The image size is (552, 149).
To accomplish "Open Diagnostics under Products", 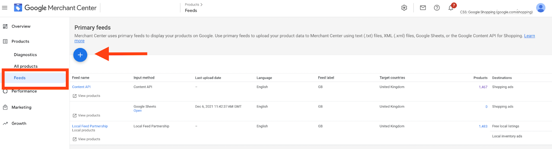I will click(25, 55).
